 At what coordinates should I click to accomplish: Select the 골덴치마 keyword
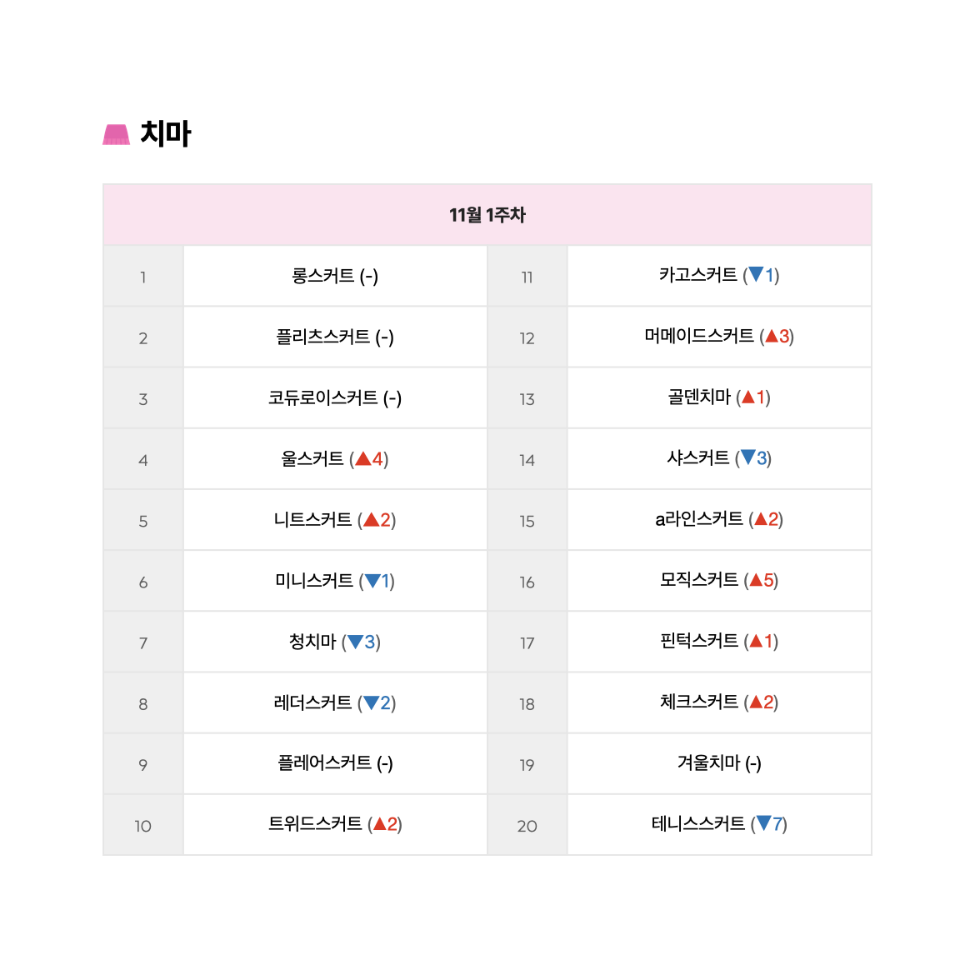pos(719,397)
